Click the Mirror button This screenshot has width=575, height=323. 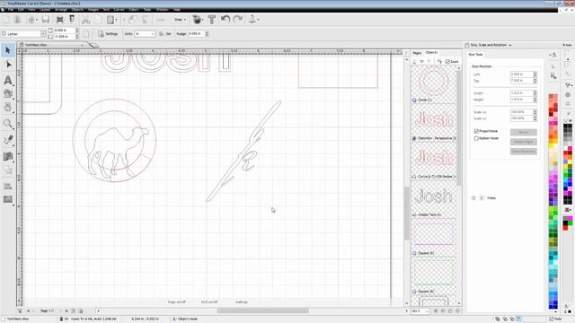point(523,132)
